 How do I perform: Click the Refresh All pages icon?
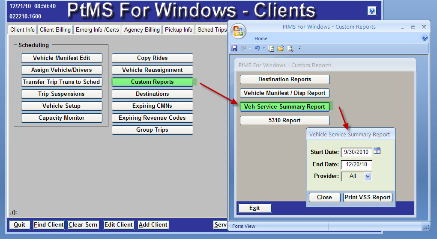click(271, 48)
